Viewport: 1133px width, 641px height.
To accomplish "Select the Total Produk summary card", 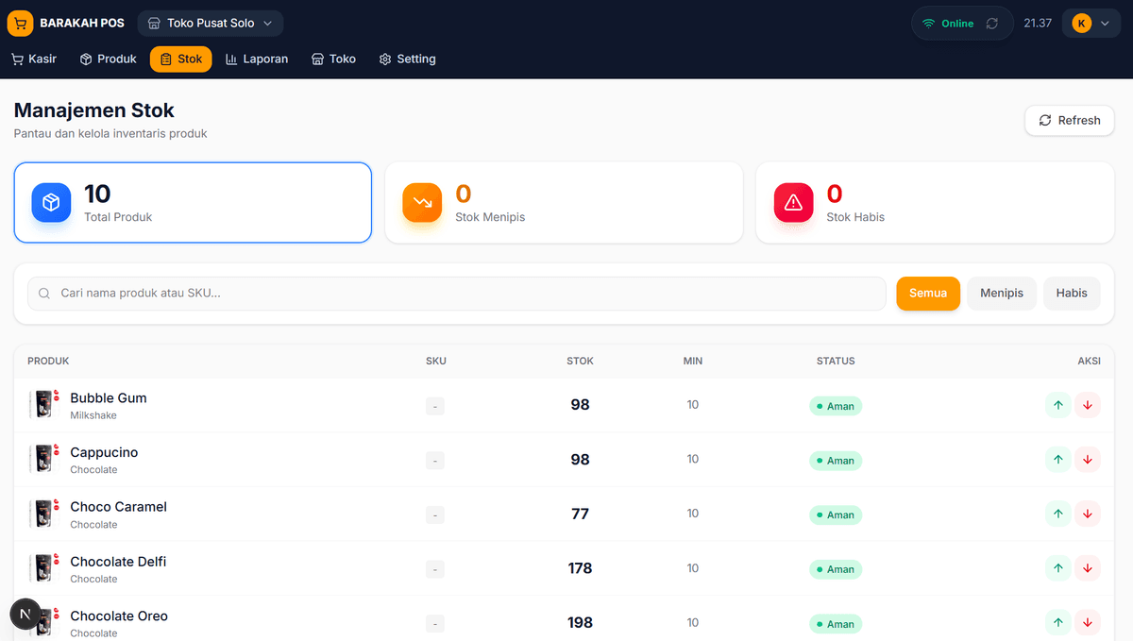I will click(x=193, y=203).
